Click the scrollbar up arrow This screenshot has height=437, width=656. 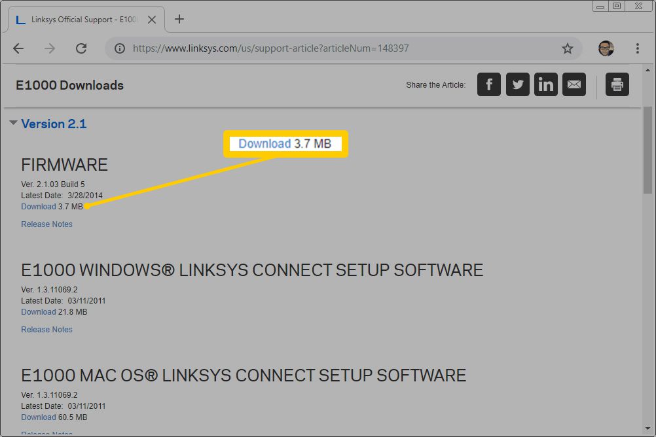coord(647,70)
